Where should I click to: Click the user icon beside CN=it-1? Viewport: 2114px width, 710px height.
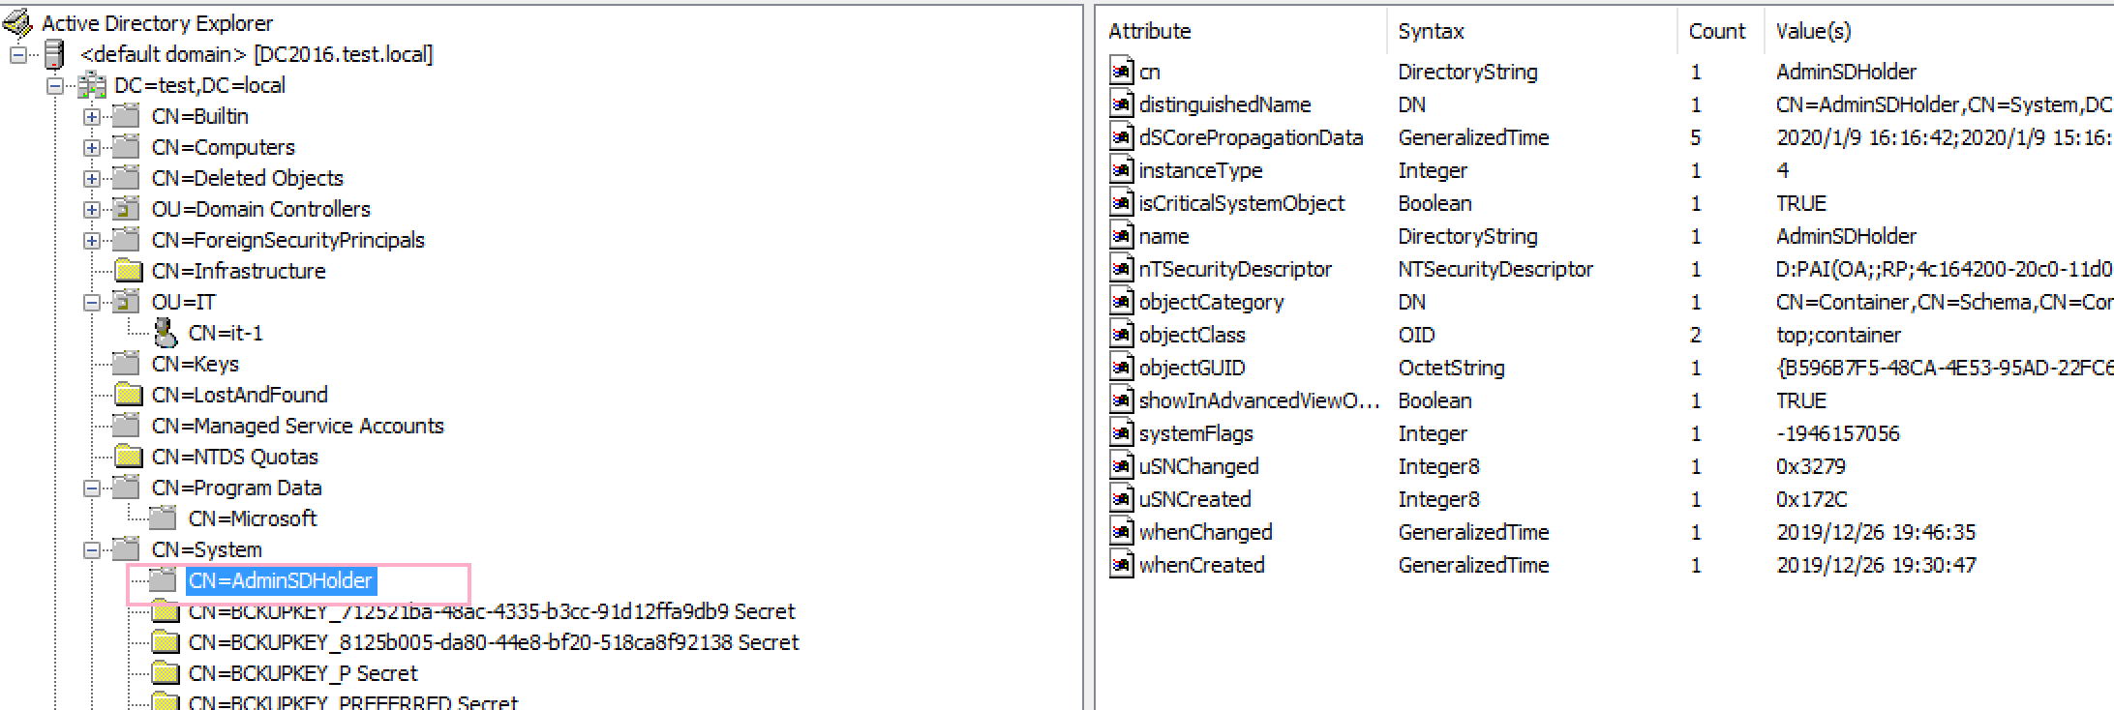point(166,333)
